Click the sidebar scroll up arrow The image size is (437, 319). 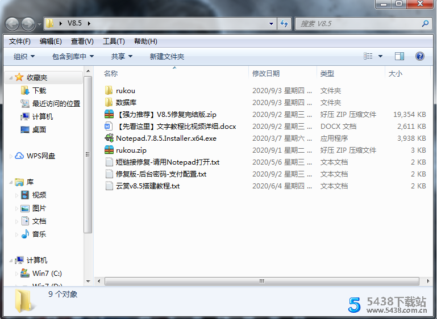88,72
